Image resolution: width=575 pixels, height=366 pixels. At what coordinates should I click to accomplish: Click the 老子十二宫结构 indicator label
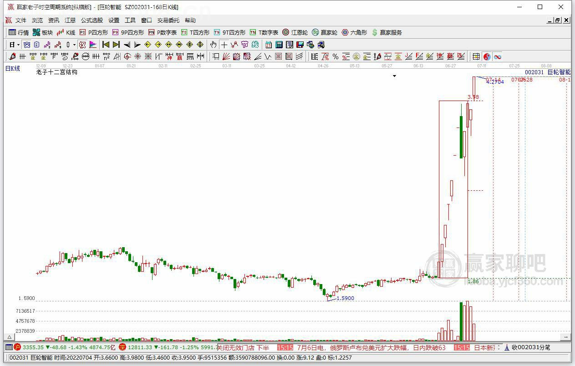pyautogui.click(x=57, y=72)
